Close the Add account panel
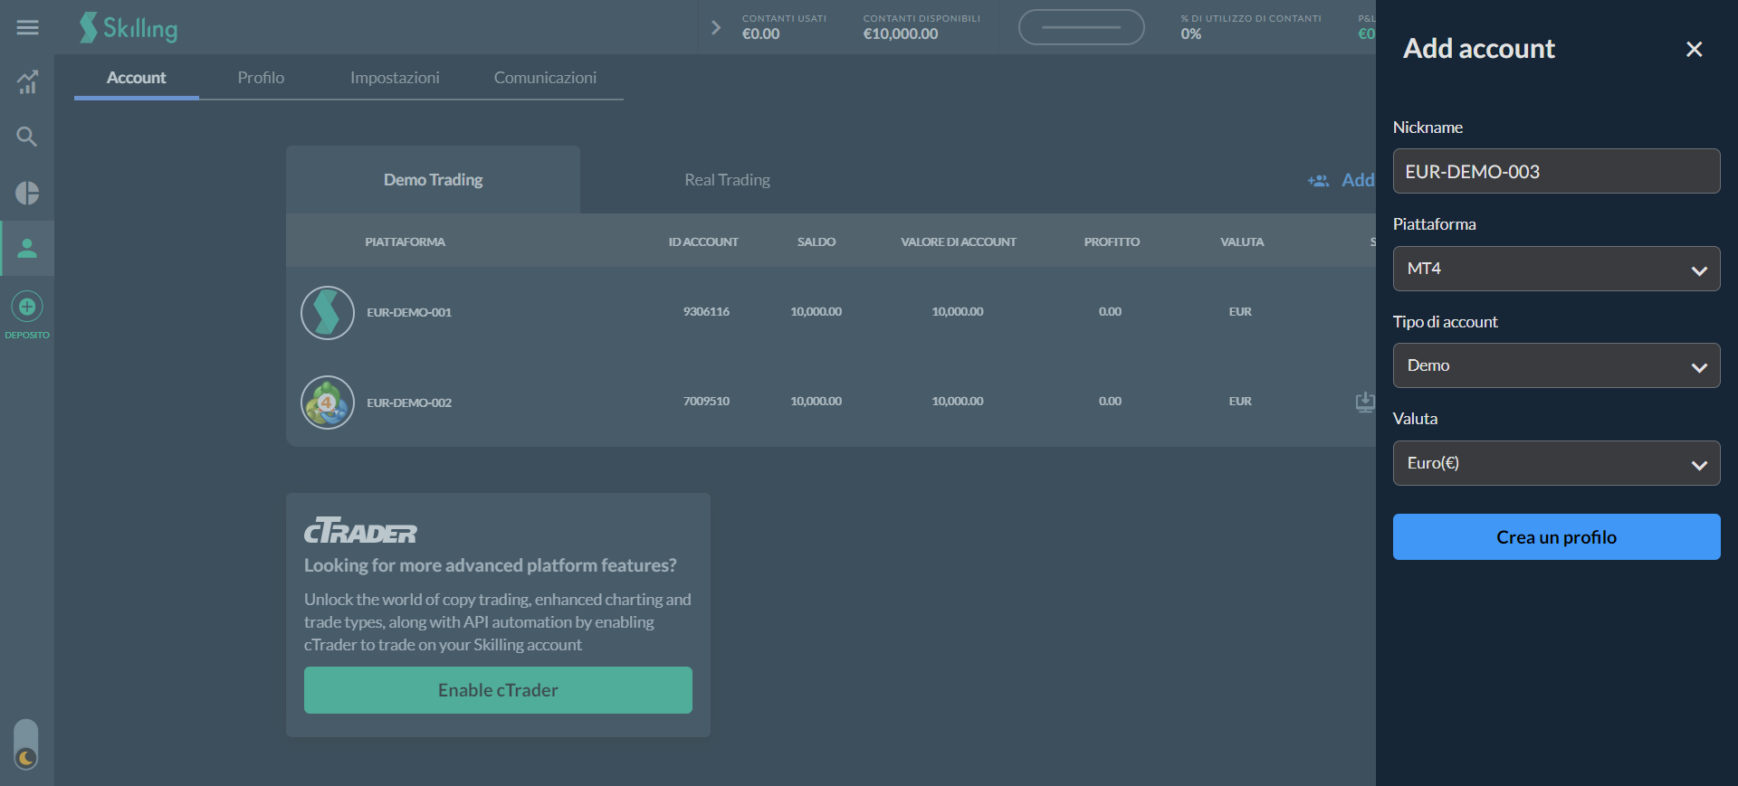The height and width of the screenshot is (786, 1738). click(x=1694, y=49)
